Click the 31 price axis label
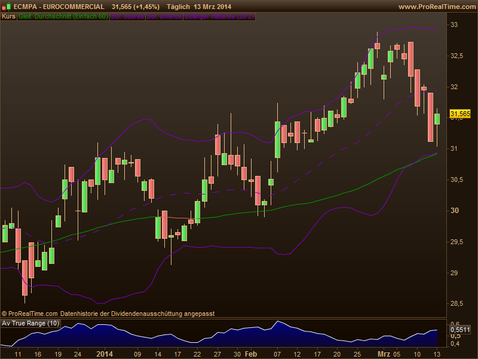The image size is (478, 359). [454, 148]
